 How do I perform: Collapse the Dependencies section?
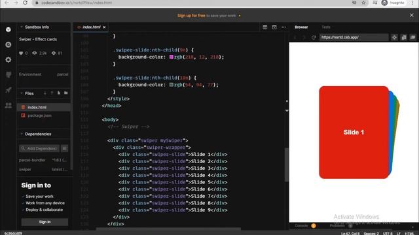point(22,134)
